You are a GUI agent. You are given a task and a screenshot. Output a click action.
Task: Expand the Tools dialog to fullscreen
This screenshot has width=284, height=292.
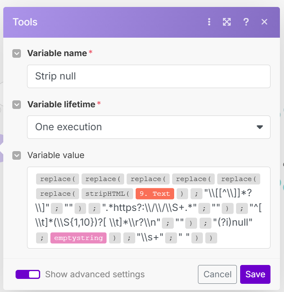227,22
